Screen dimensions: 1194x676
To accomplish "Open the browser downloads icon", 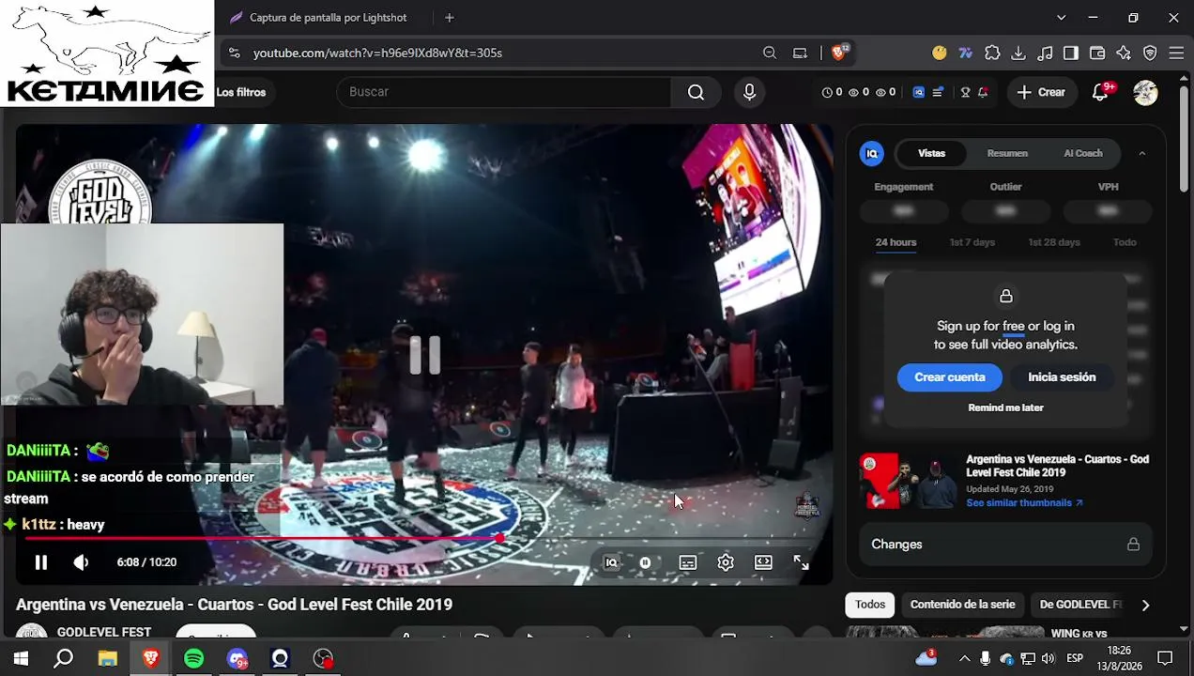I will click(1018, 53).
